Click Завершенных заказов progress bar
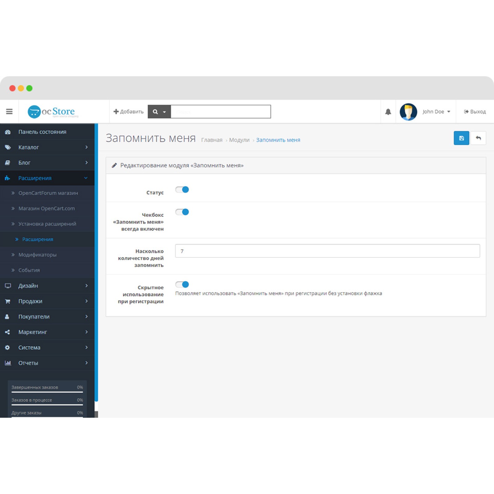The image size is (494, 494). [x=47, y=392]
